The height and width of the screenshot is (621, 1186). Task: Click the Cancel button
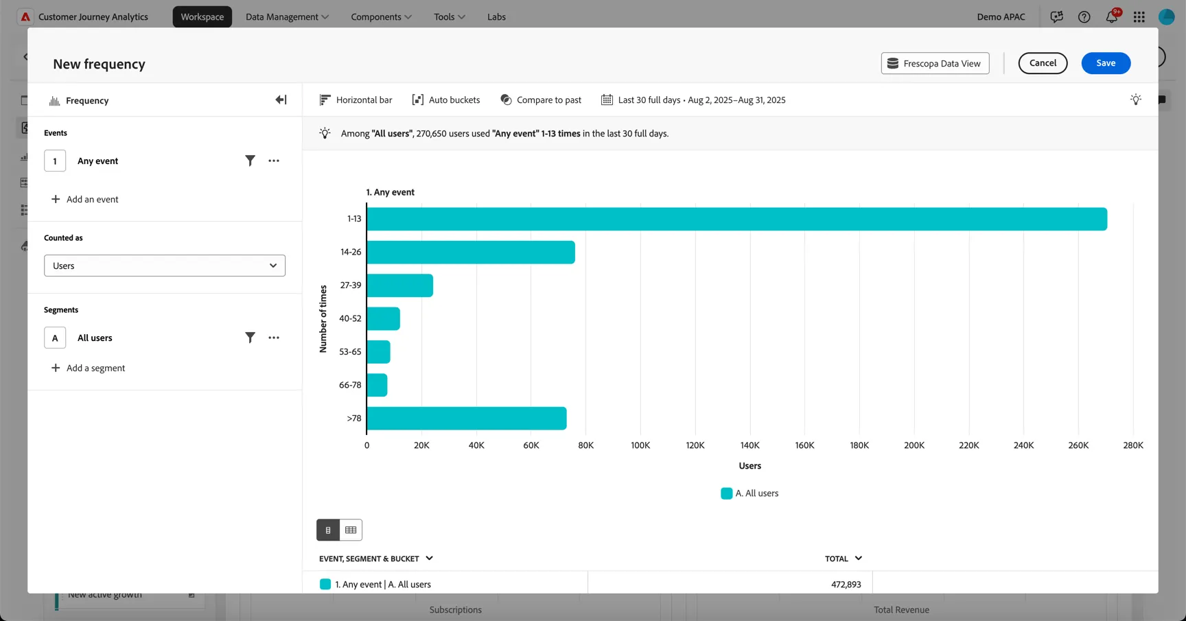(x=1043, y=63)
